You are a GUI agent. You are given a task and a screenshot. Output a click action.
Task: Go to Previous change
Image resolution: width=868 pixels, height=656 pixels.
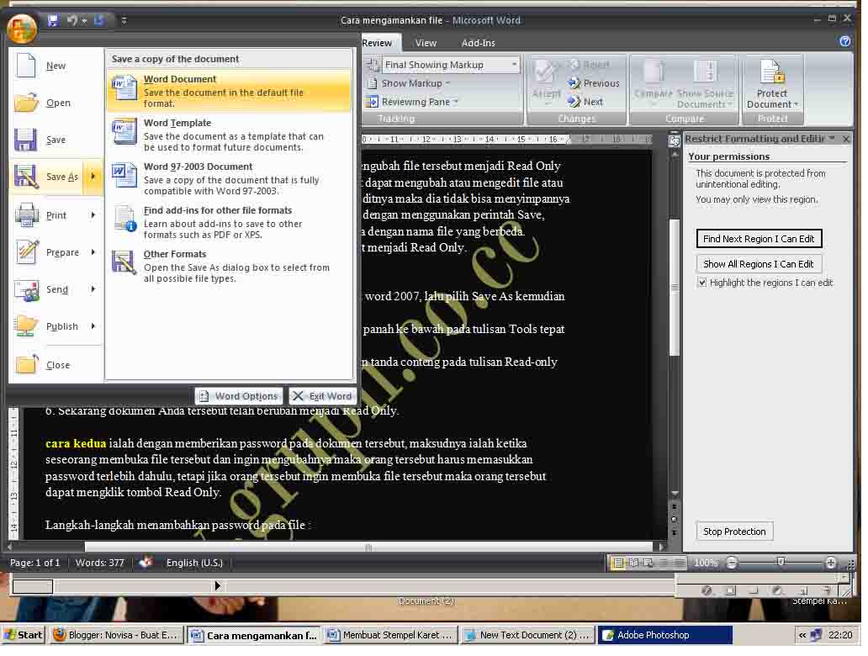point(594,83)
